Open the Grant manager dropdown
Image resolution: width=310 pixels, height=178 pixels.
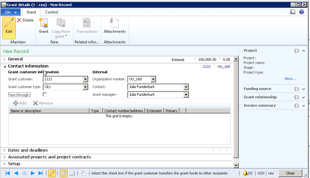(186, 95)
